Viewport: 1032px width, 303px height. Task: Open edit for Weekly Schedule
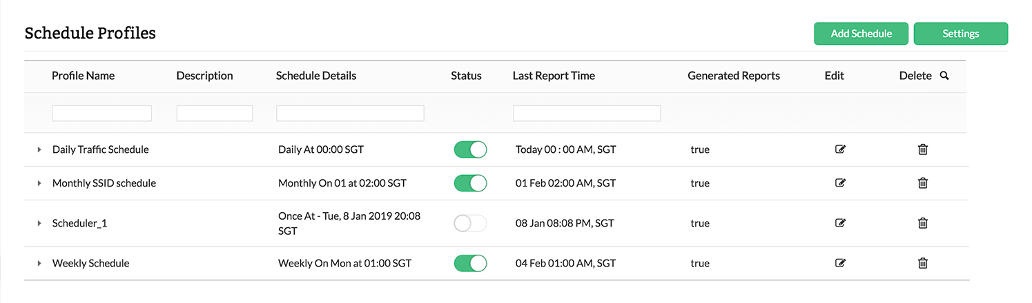tap(840, 263)
